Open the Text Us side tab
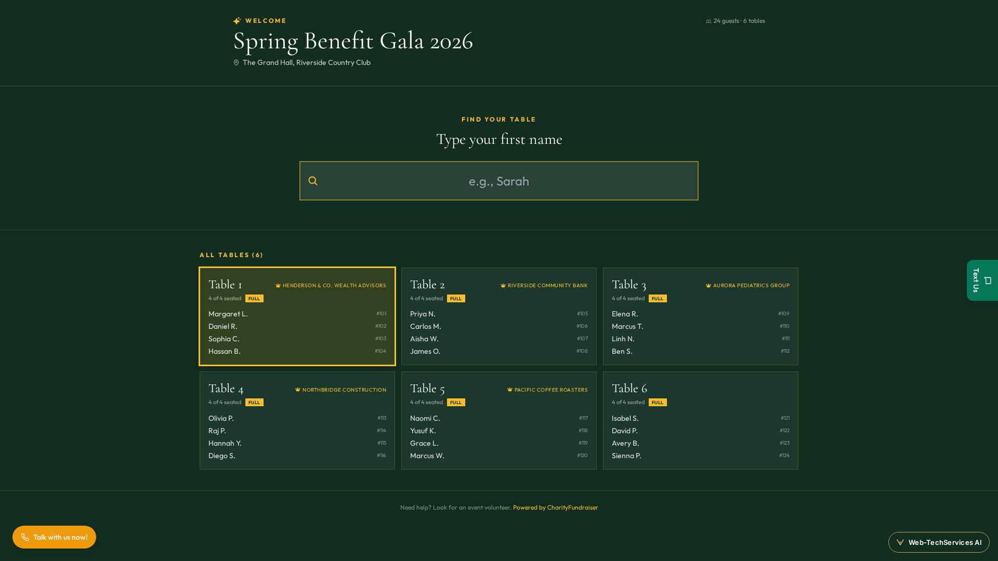Screen dimensions: 998x561 982,280
